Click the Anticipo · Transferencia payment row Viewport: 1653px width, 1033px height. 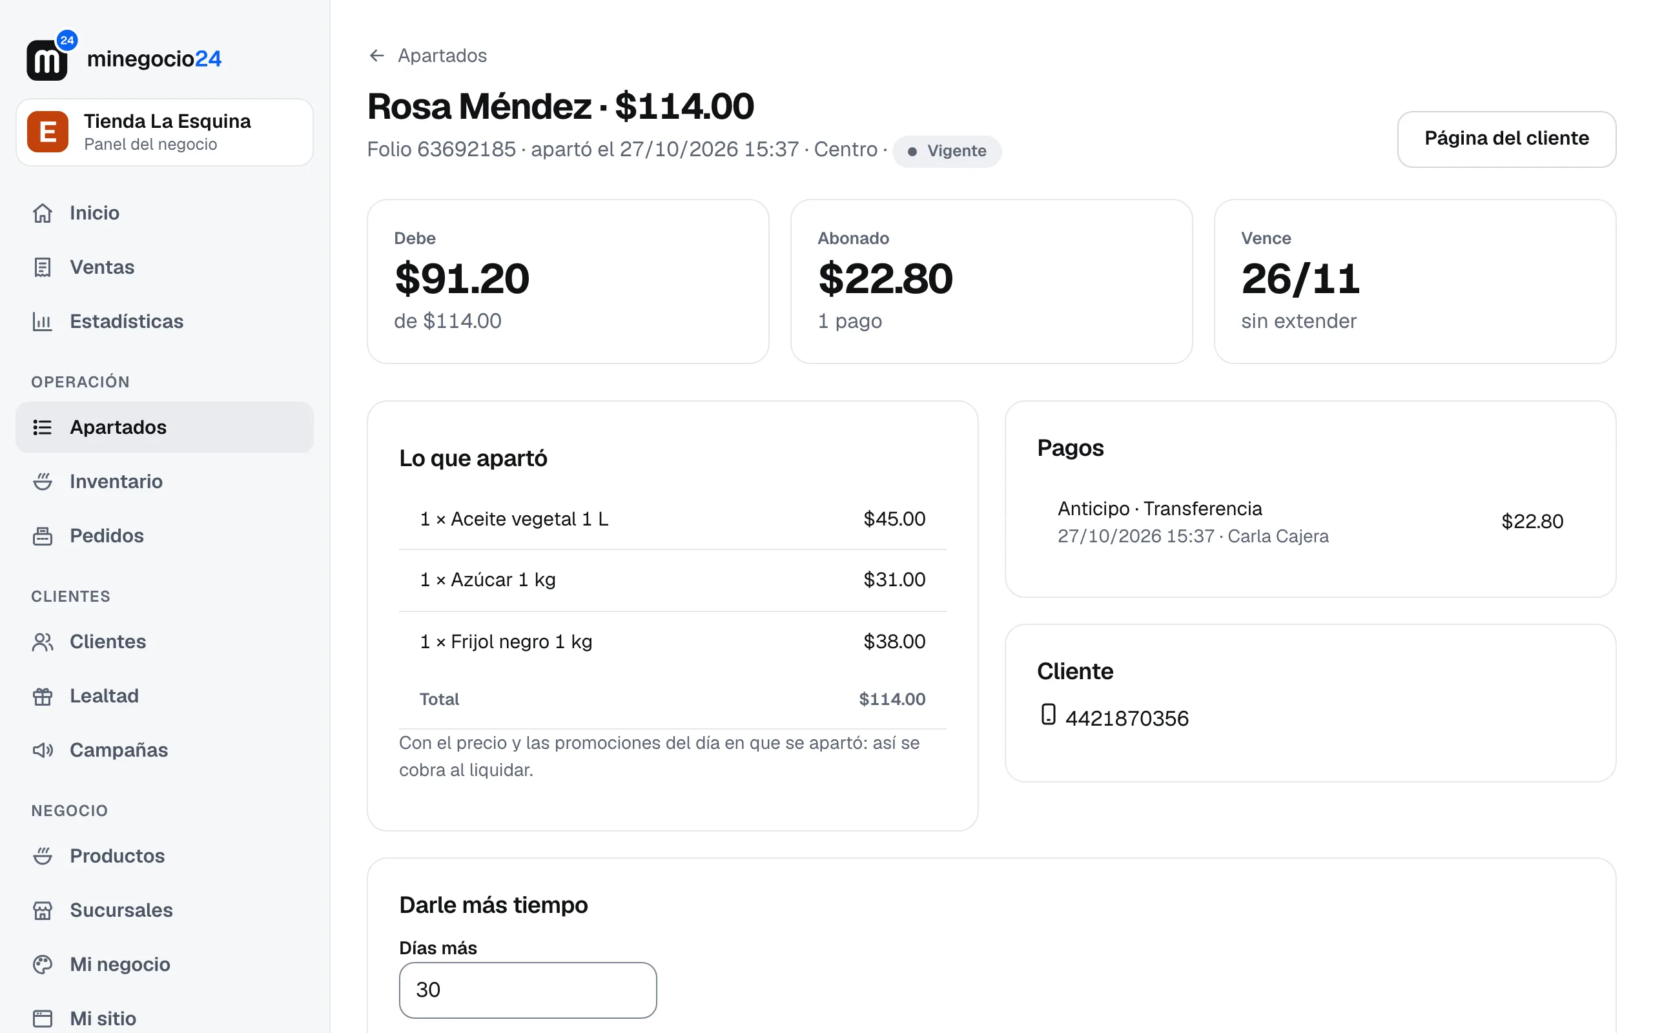pyautogui.click(x=1310, y=522)
